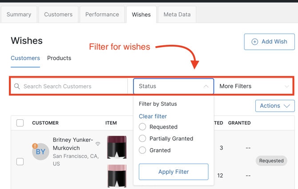Expand the More Filters dropdown
This screenshot has width=298, height=189.
(254, 86)
